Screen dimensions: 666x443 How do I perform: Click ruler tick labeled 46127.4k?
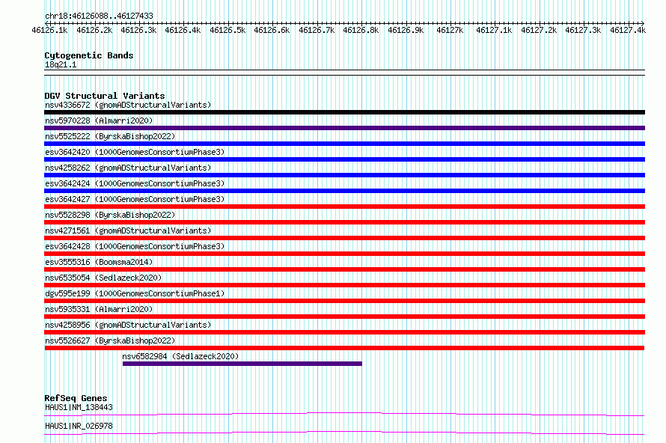coord(628,30)
